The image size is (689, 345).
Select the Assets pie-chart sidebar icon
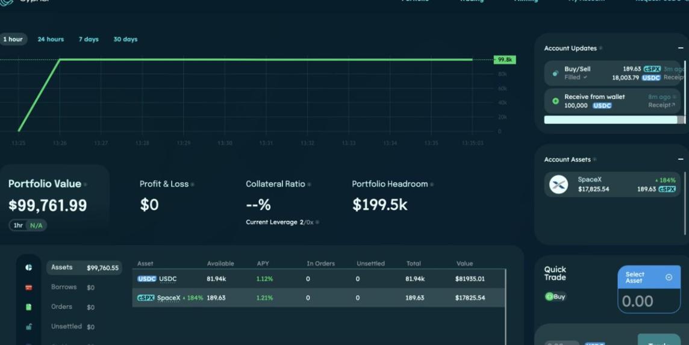[28, 267]
